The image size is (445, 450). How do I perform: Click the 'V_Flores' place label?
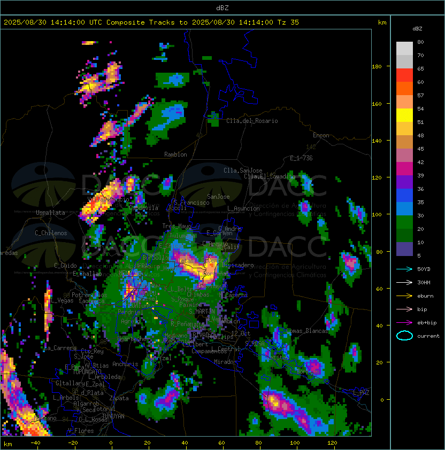(81, 431)
